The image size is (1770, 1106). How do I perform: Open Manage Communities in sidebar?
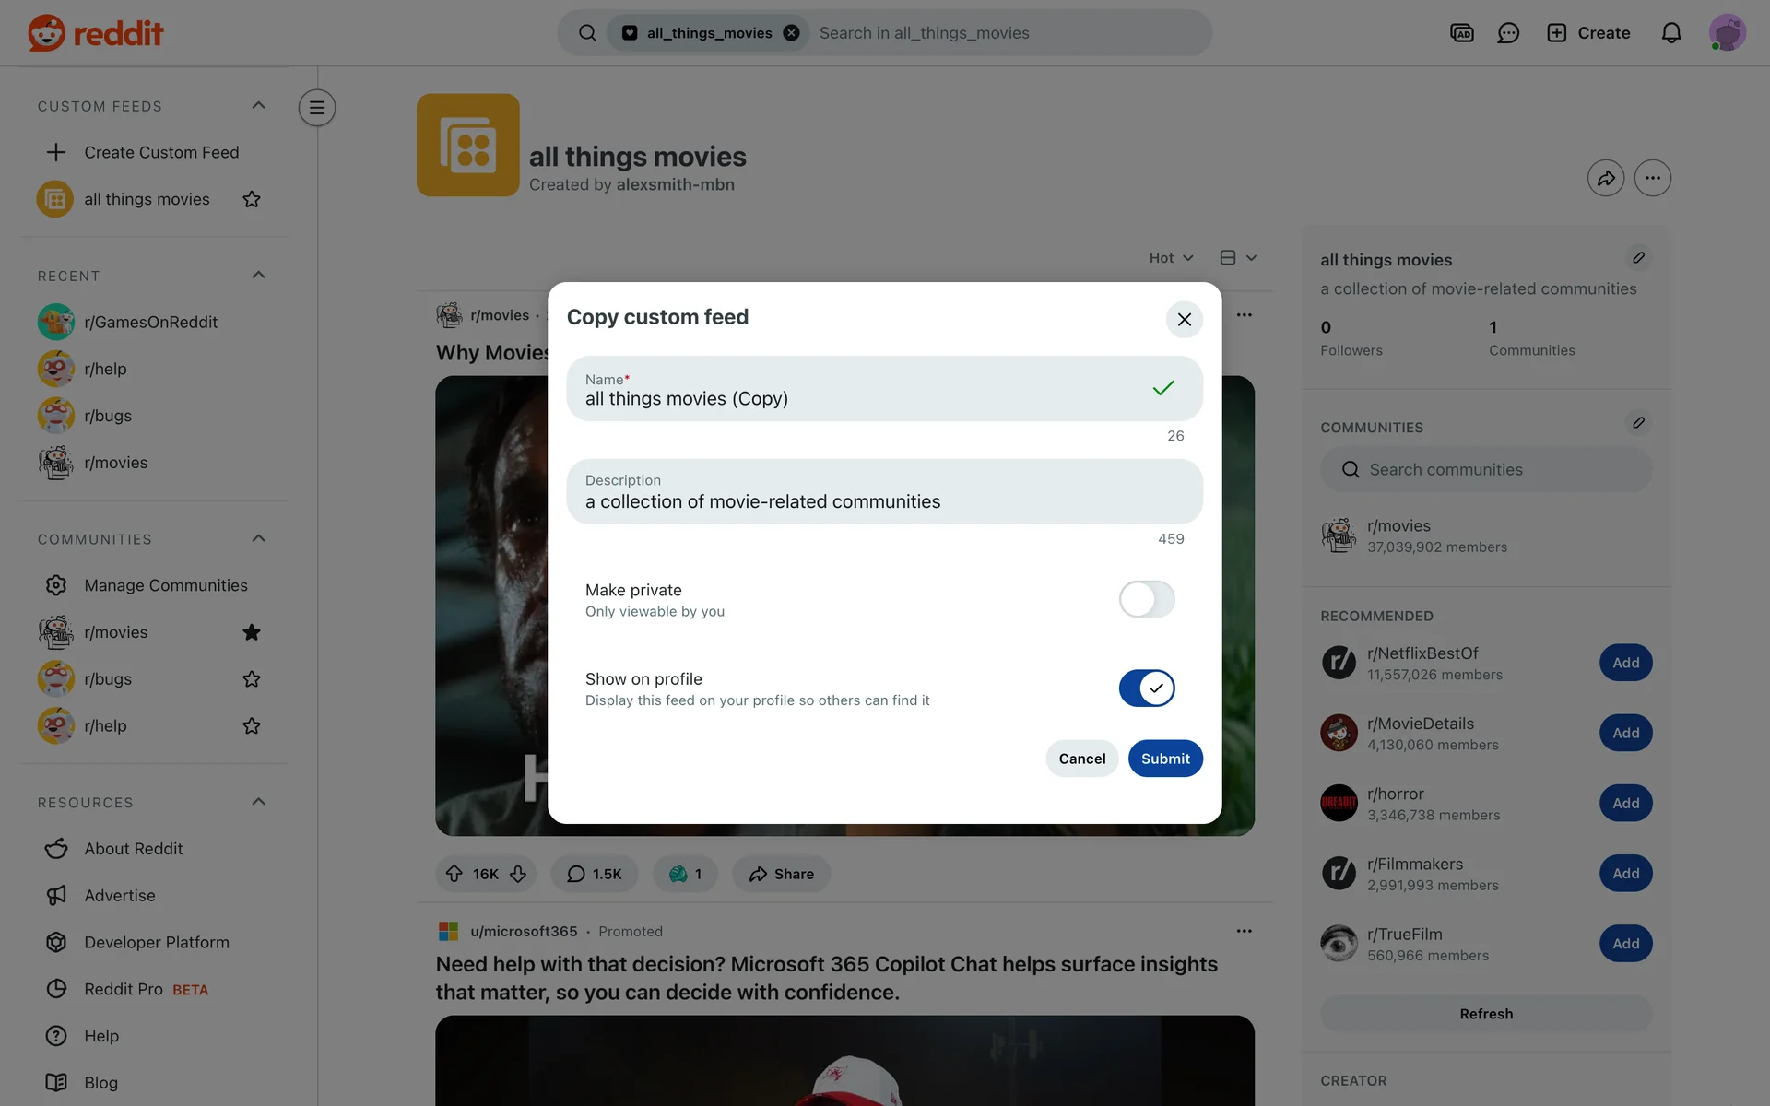[165, 585]
